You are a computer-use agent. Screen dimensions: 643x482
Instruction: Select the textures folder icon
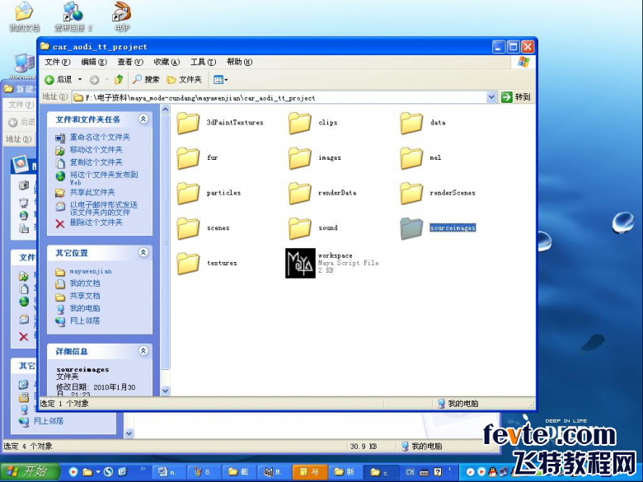pos(188,263)
